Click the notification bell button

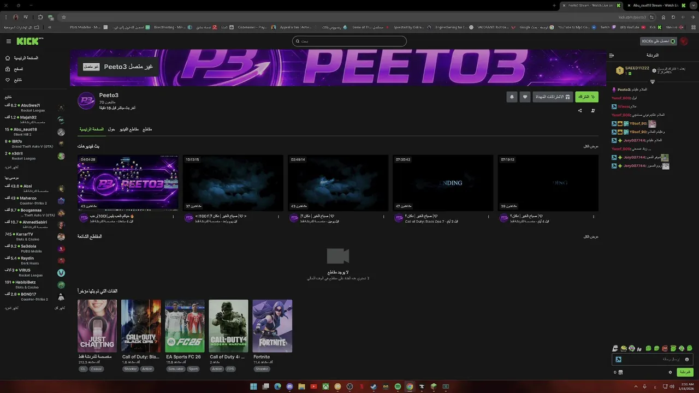click(512, 97)
